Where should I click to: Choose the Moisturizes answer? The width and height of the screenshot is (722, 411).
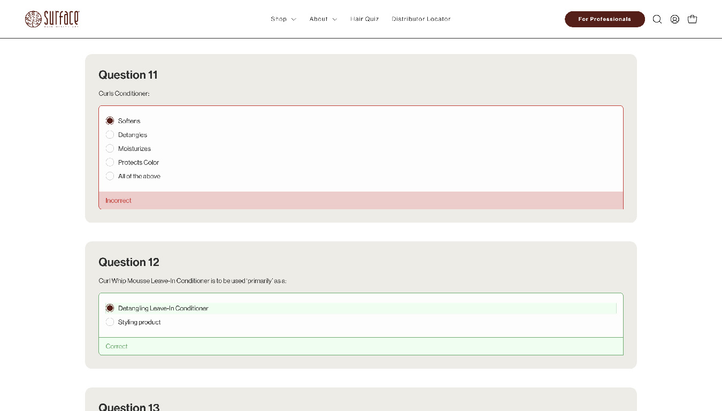(x=110, y=149)
